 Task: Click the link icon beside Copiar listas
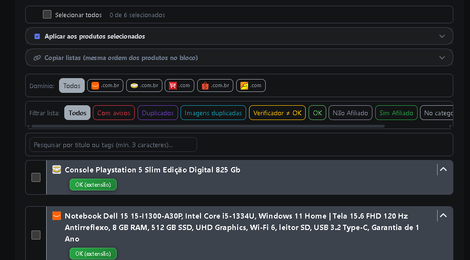(37, 58)
